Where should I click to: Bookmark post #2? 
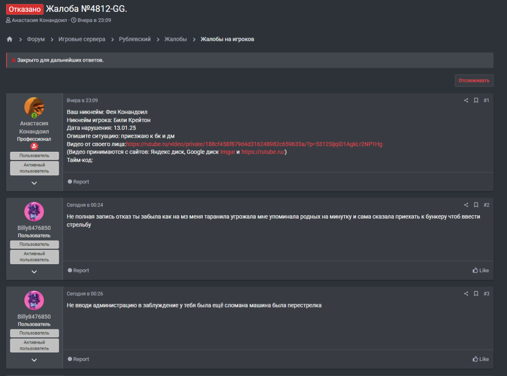[476, 205]
